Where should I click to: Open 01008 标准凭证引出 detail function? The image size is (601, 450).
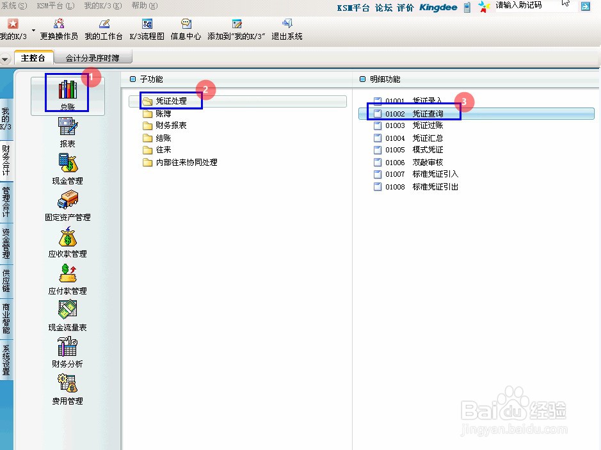coord(416,187)
